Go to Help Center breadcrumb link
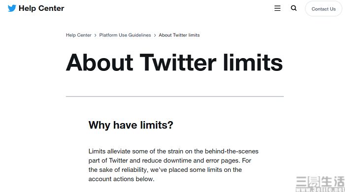The height and width of the screenshot is (192, 345). [x=78, y=35]
